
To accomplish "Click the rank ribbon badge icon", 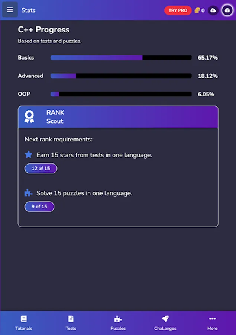I will click(x=29, y=117).
